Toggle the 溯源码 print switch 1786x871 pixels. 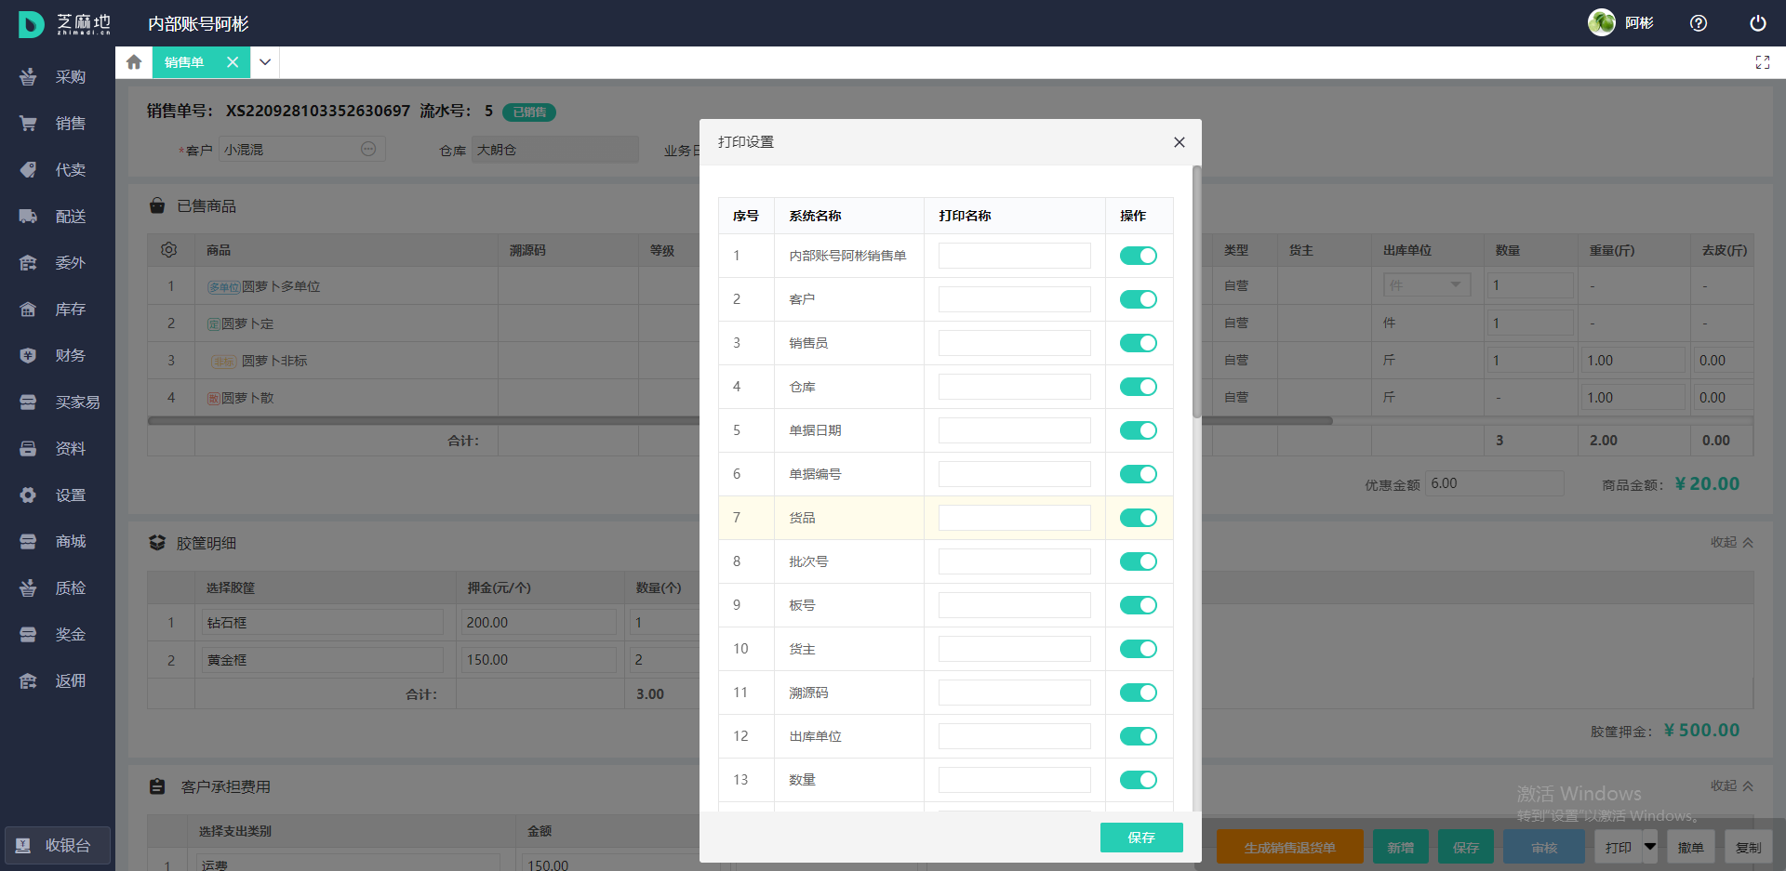(x=1139, y=693)
